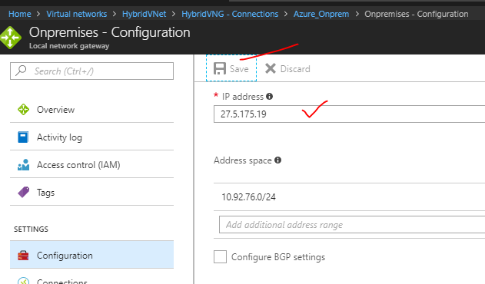
Task: Open HybridVNet breadcrumb link
Action: (x=145, y=14)
